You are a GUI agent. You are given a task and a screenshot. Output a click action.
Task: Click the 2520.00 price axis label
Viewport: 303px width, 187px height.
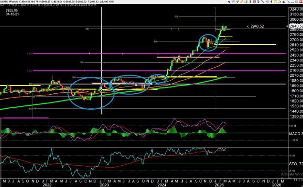pyautogui.click(x=296, y=50)
